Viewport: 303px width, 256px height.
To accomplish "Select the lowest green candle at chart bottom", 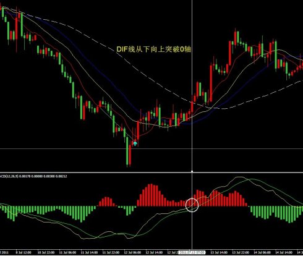I will pos(127,151).
